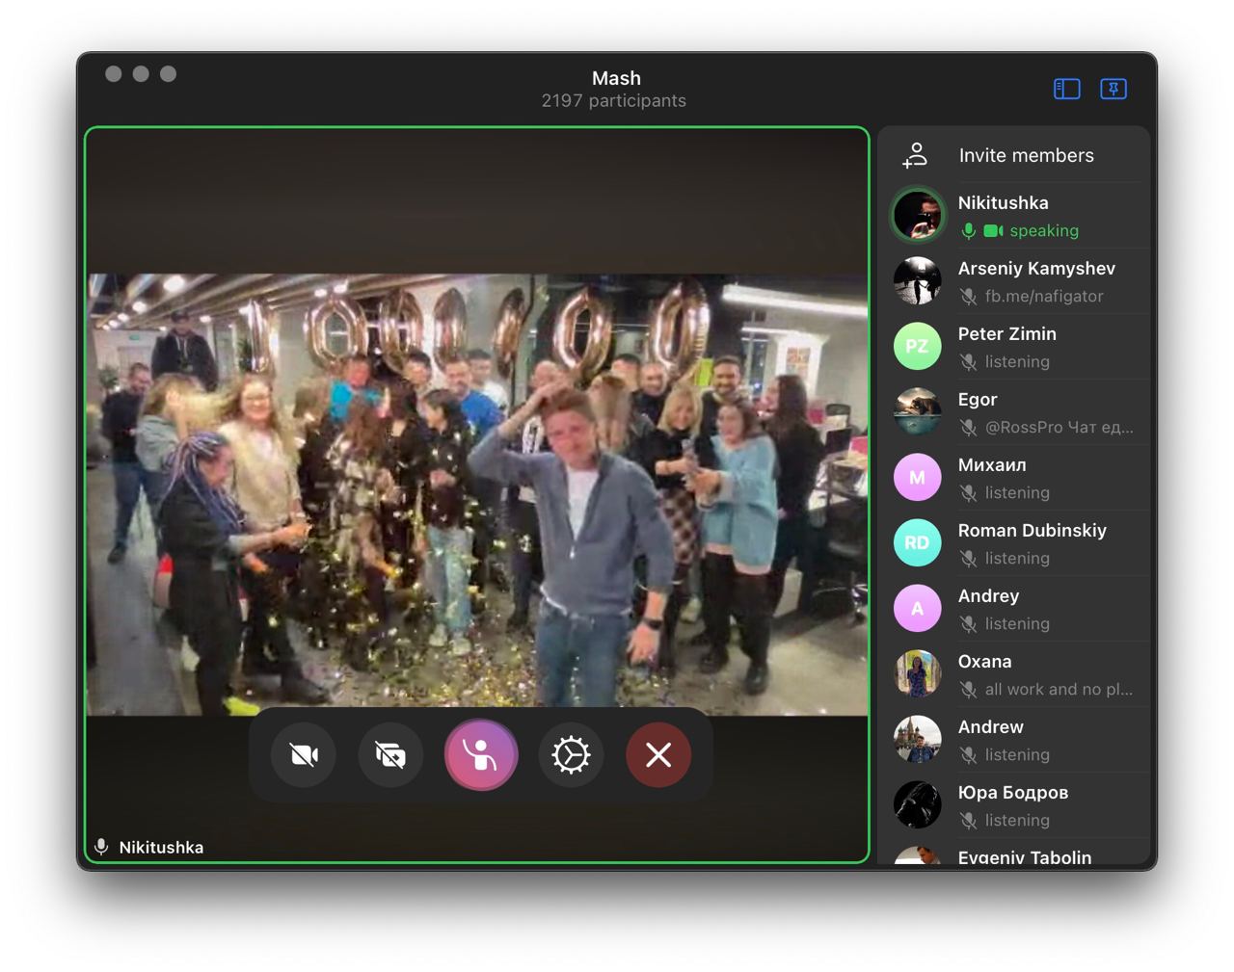Click the green camera icon for Nikitushka
Image resolution: width=1234 pixels, height=972 pixels.
click(993, 231)
